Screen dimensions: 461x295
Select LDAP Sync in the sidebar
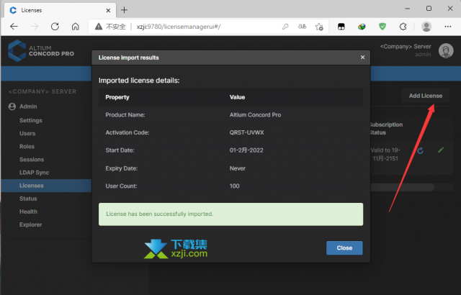34,173
